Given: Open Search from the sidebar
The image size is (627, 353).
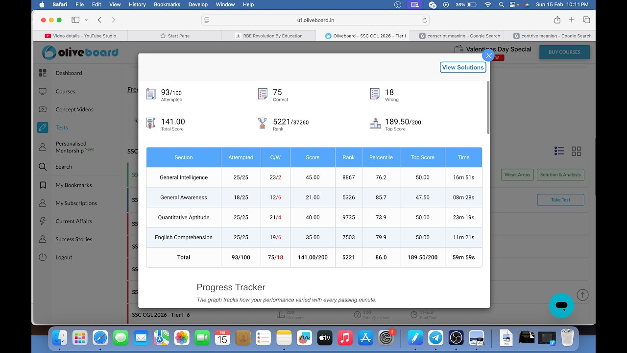Looking at the screenshot, I should (x=64, y=167).
